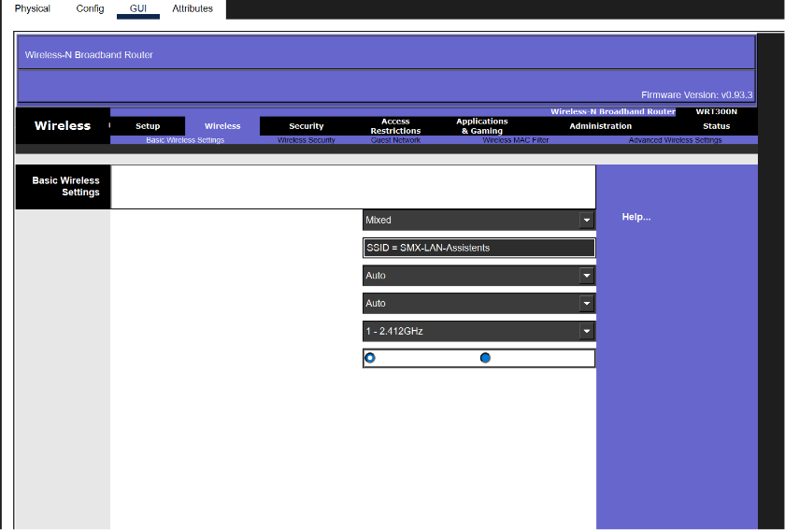Expand the 1 - 2.412GHz channel dropdown

pyautogui.click(x=479, y=331)
